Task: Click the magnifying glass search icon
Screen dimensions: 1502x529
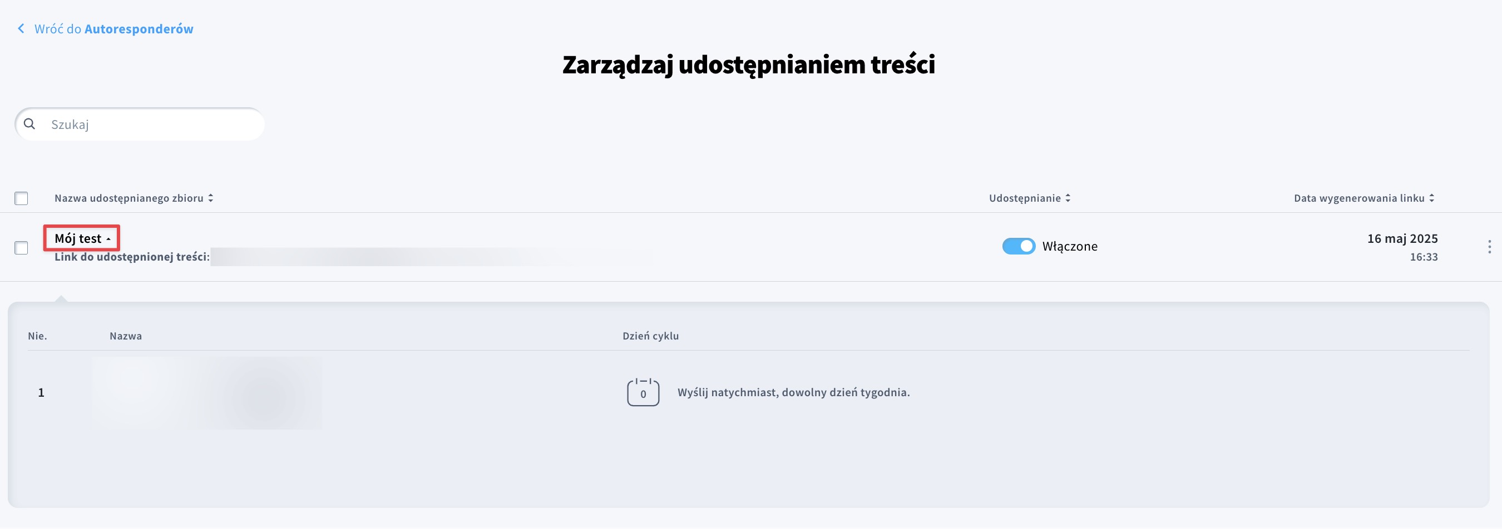Action: pyautogui.click(x=29, y=124)
